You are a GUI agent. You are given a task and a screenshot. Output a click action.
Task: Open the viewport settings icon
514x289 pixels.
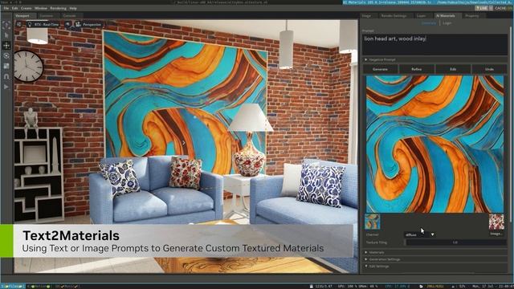[19, 25]
